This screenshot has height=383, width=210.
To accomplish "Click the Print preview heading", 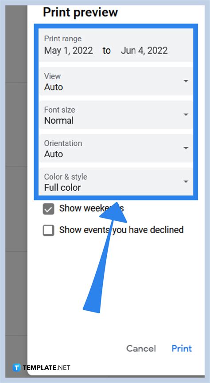I will [x=80, y=12].
